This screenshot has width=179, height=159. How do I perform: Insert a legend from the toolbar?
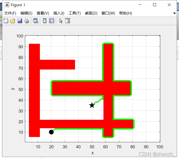pyautogui.click(x=52, y=21)
